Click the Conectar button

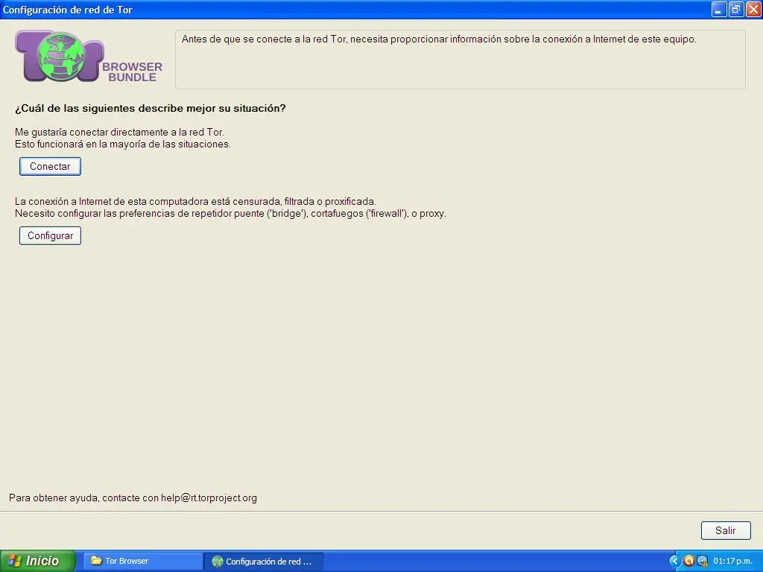[50, 166]
